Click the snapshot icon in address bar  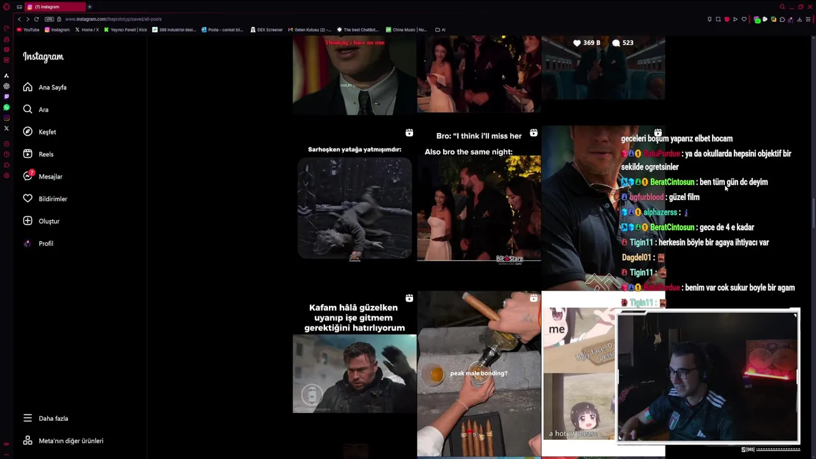tap(718, 19)
